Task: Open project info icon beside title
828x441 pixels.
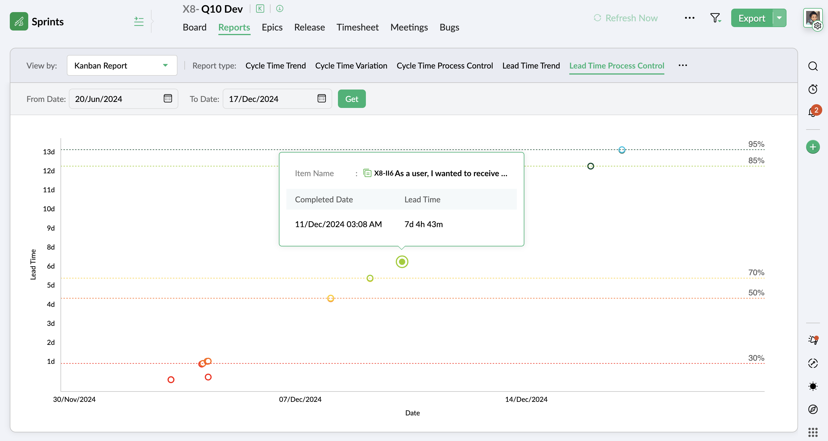Action: pyautogui.click(x=280, y=9)
